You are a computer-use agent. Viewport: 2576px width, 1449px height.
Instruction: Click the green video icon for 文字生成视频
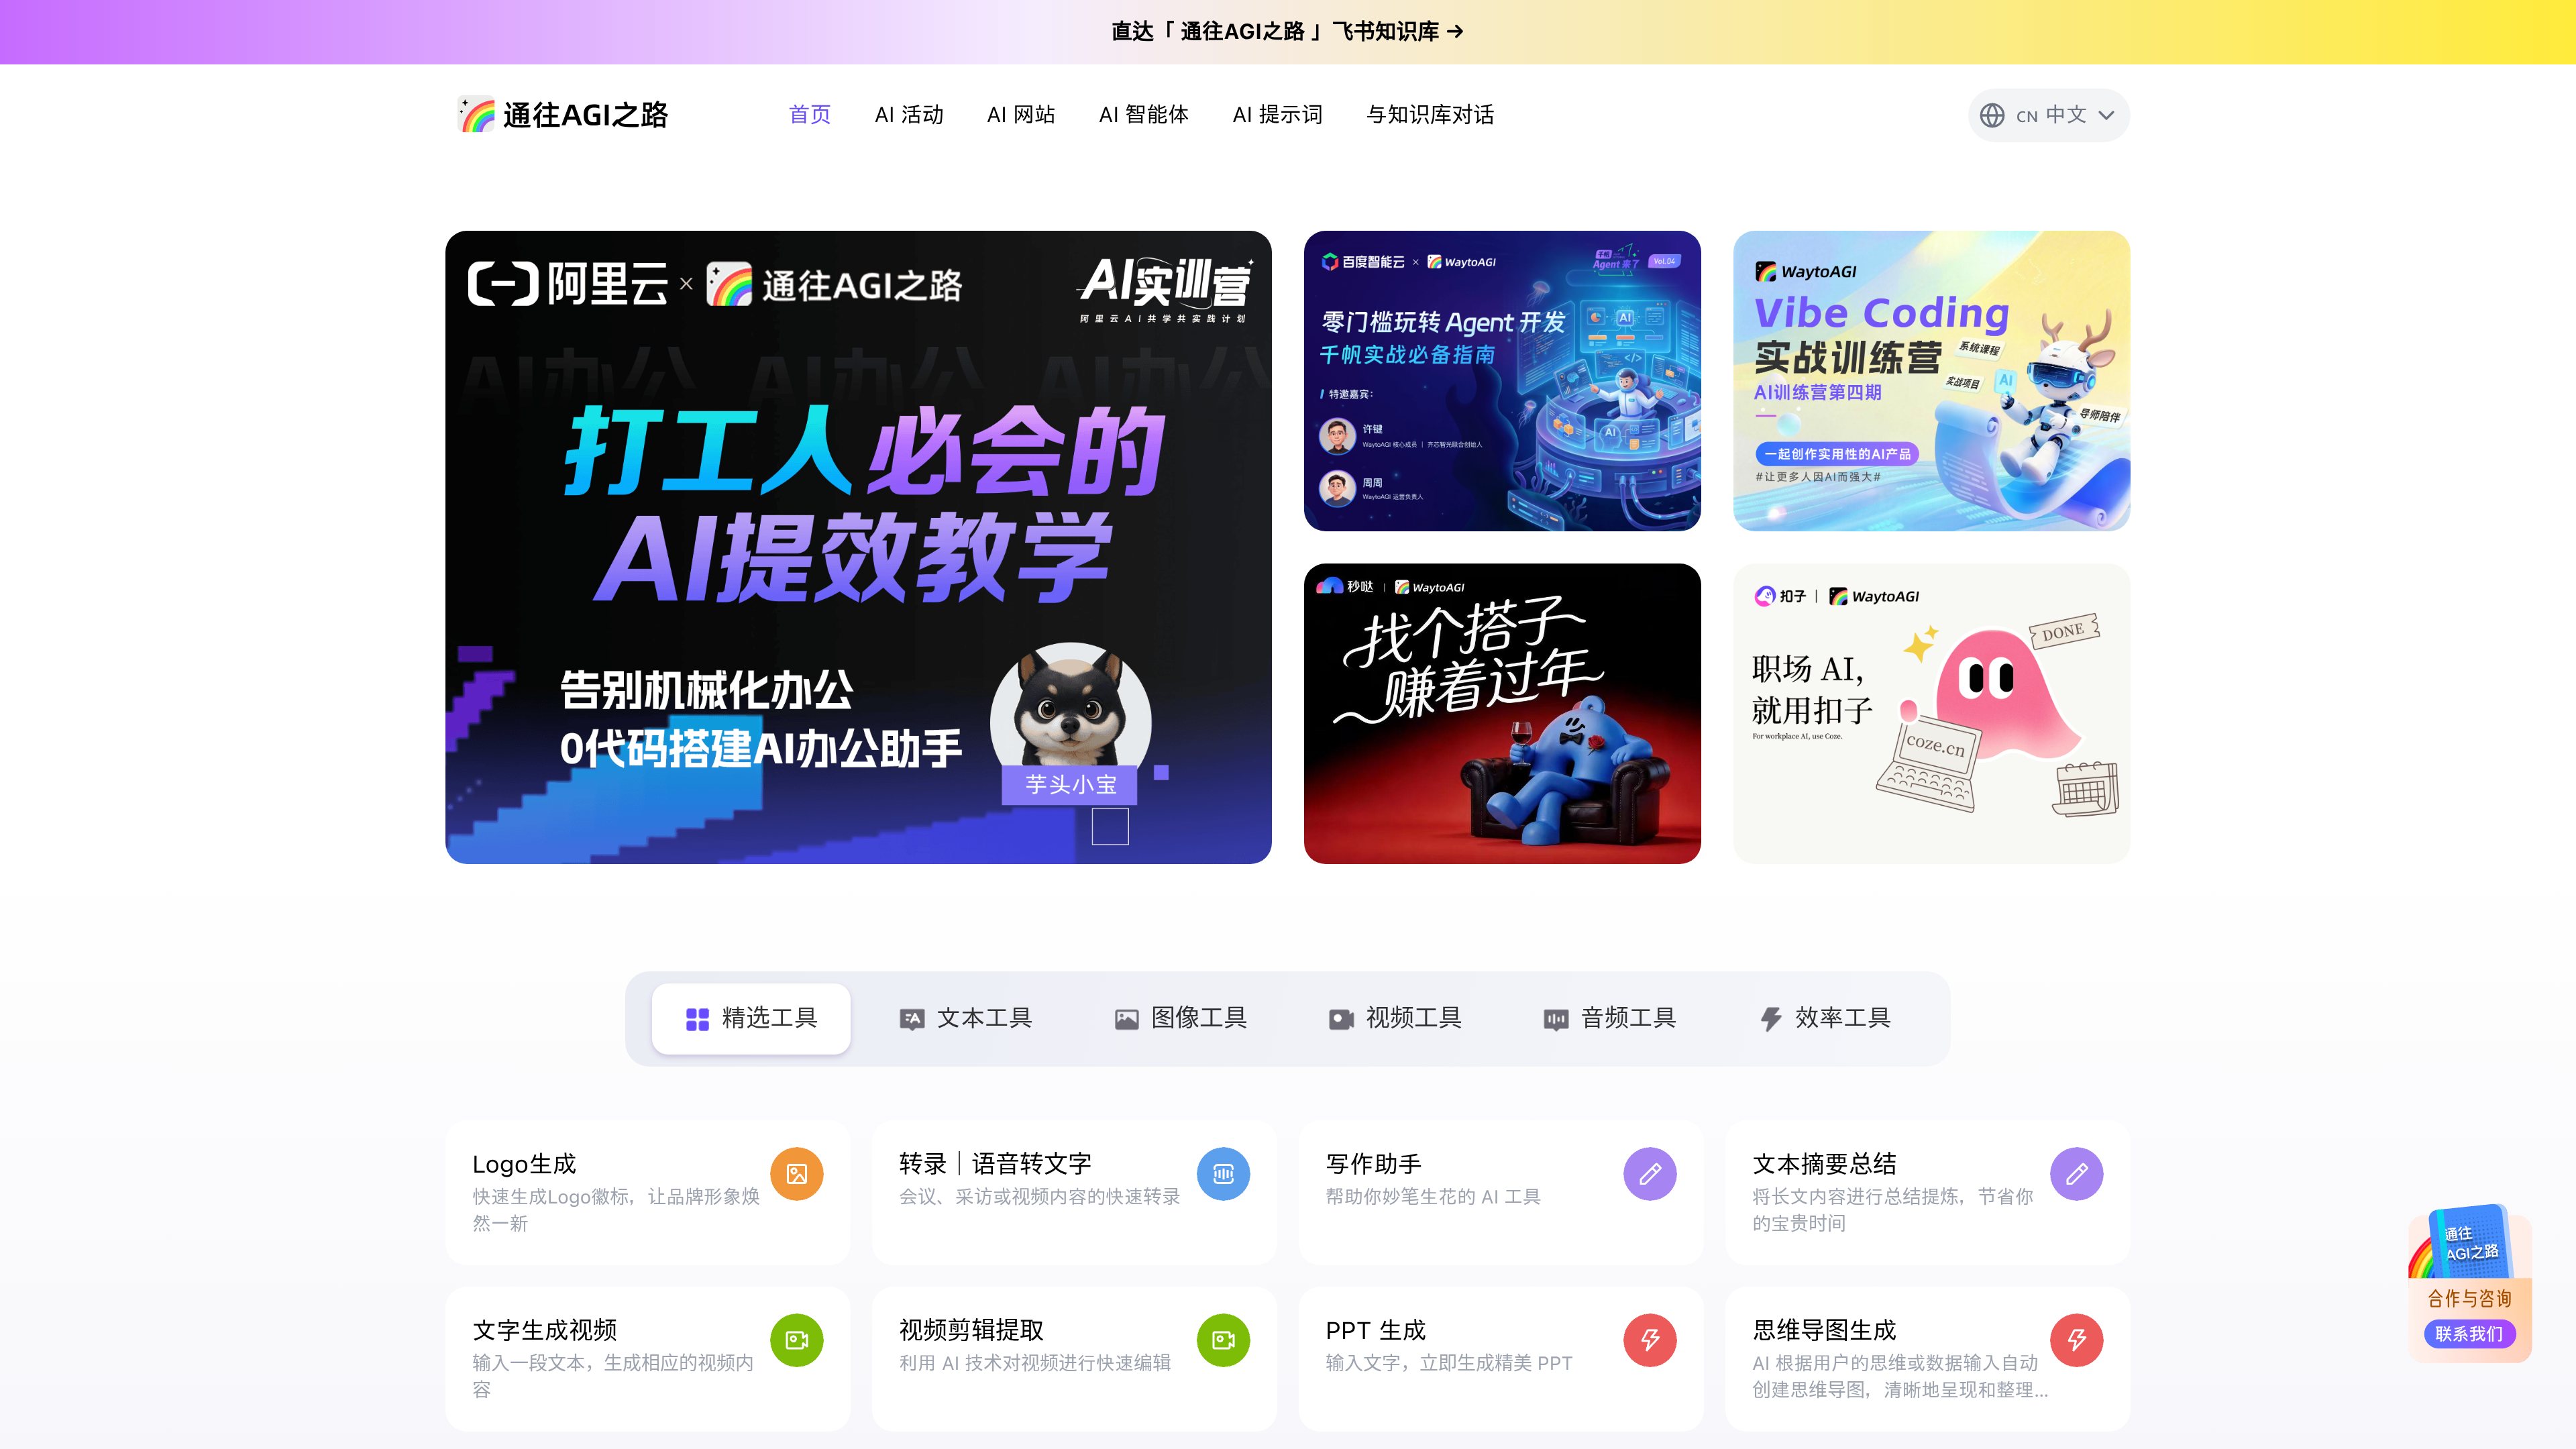pyautogui.click(x=796, y=1340)
